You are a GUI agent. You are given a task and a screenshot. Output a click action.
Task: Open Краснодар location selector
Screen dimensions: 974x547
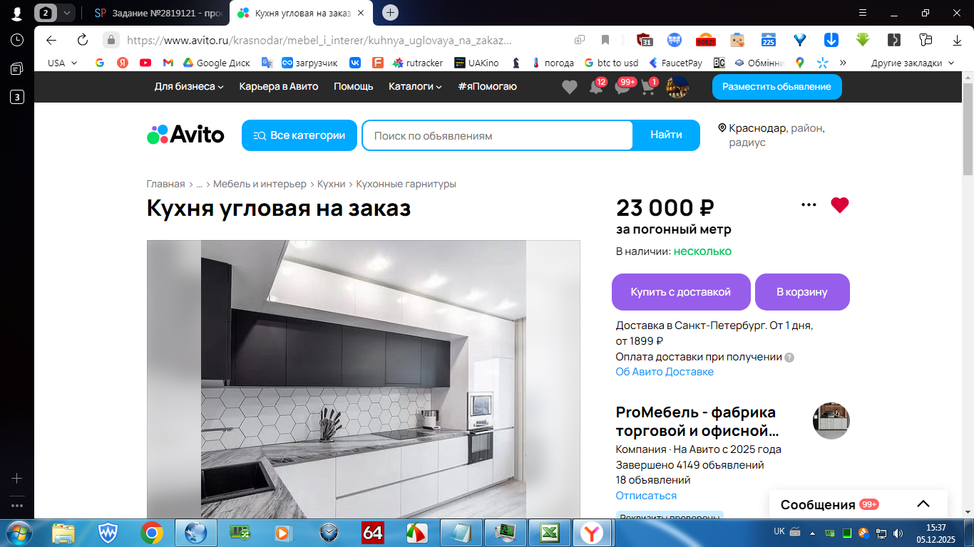771,135
